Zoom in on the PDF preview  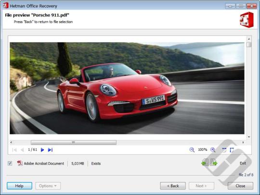(213, 150)
